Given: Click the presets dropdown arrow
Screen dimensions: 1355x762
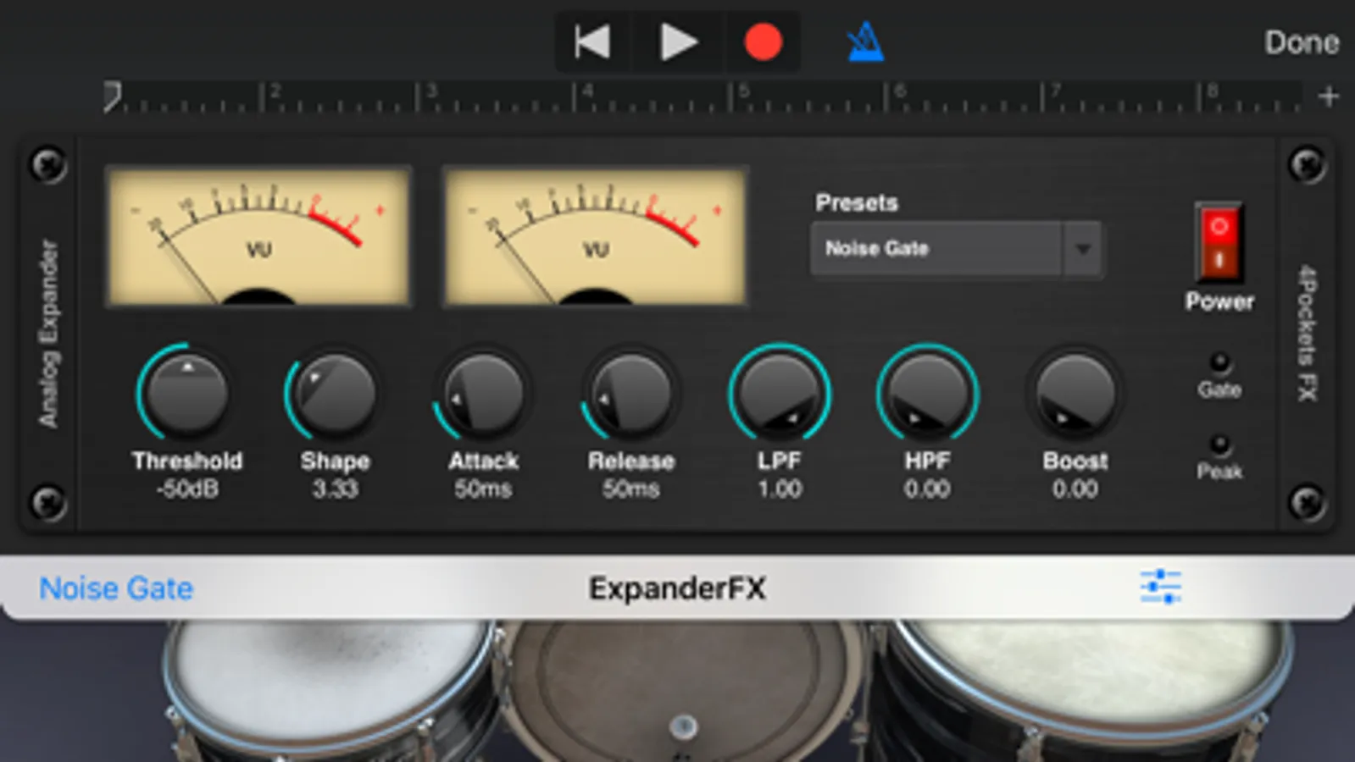Looking at the screenshot, I should 1082,249.
